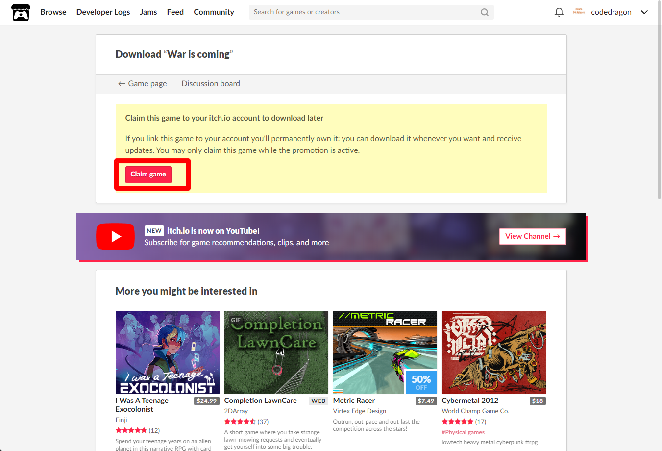Open the #Physical games tag
662x451 pixels.
pyautogui.click(x=463, y=432)
